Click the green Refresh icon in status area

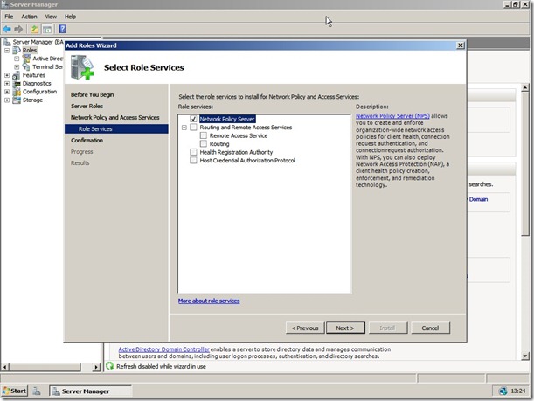(109, 366)
